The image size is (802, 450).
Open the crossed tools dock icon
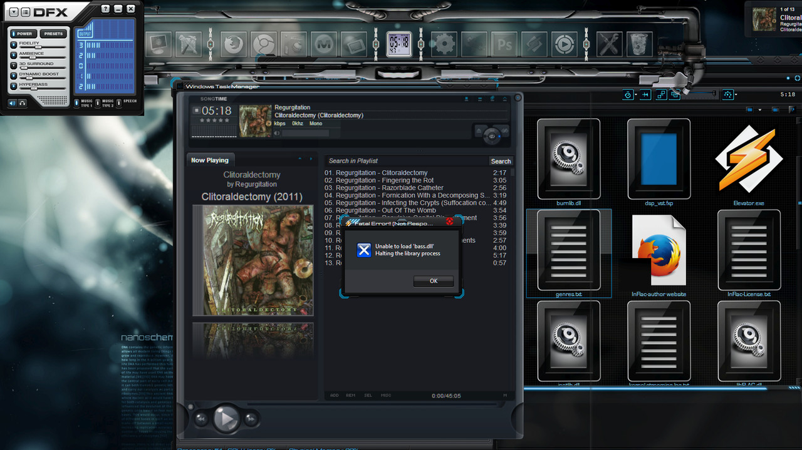click(608, 44)
